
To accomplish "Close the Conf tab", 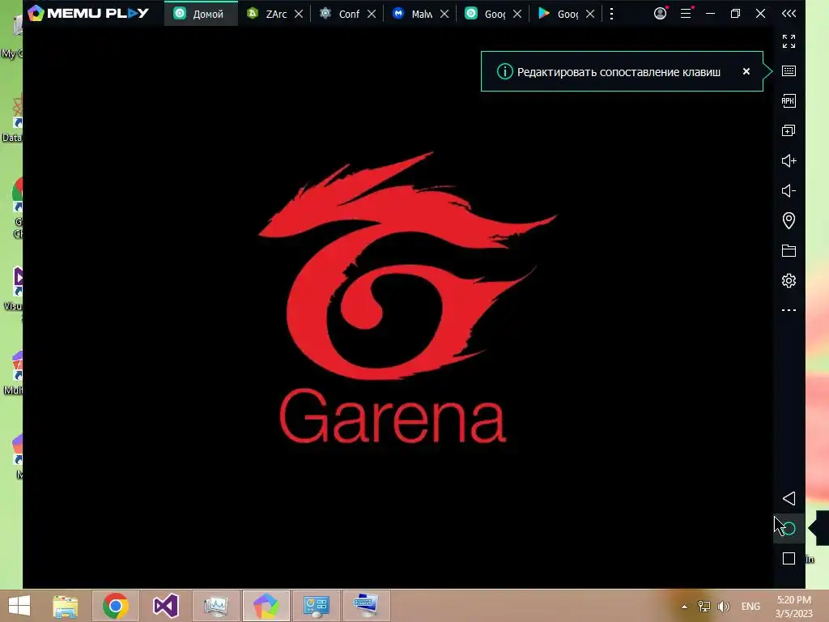I will [372, 15].
